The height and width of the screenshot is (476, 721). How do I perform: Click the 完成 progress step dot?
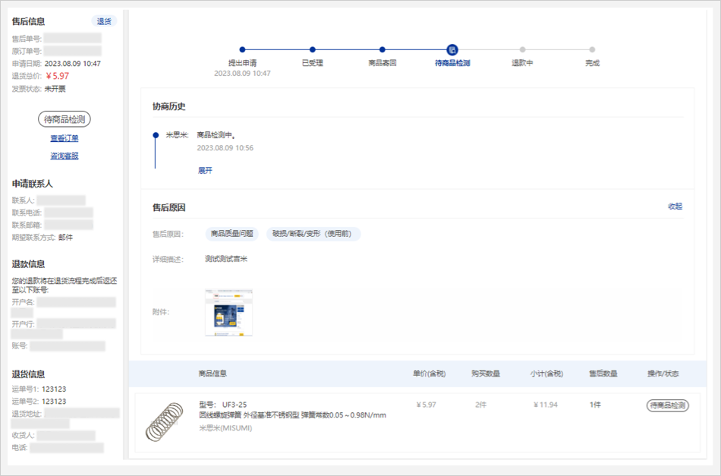point(592,49)
